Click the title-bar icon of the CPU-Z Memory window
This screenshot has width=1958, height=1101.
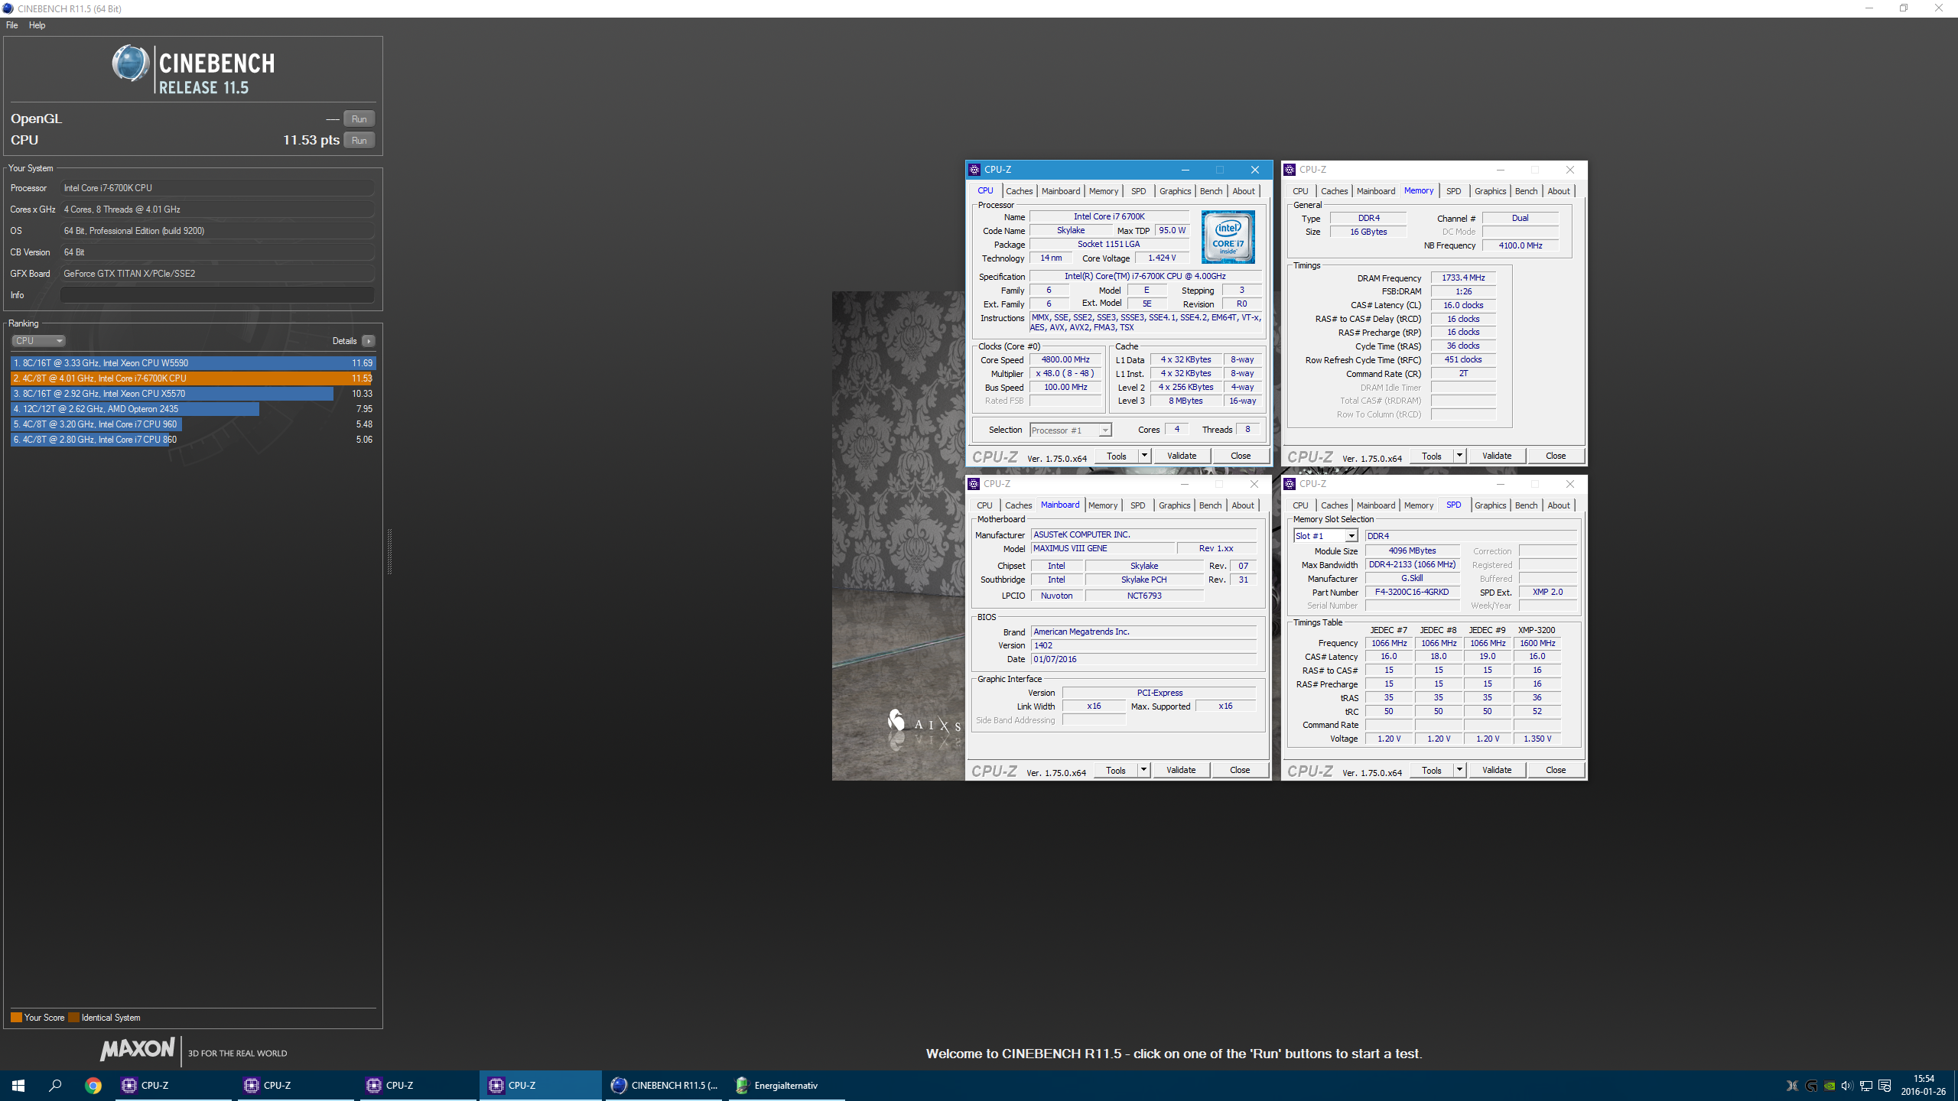pyautogui.click(x=1290, y=170)
